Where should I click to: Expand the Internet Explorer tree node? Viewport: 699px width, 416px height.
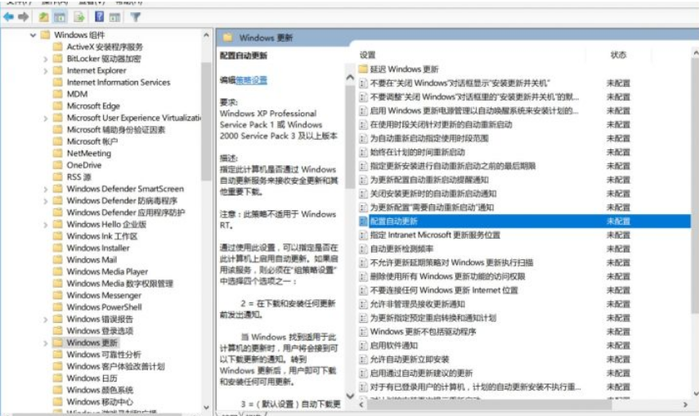(46, 71)
